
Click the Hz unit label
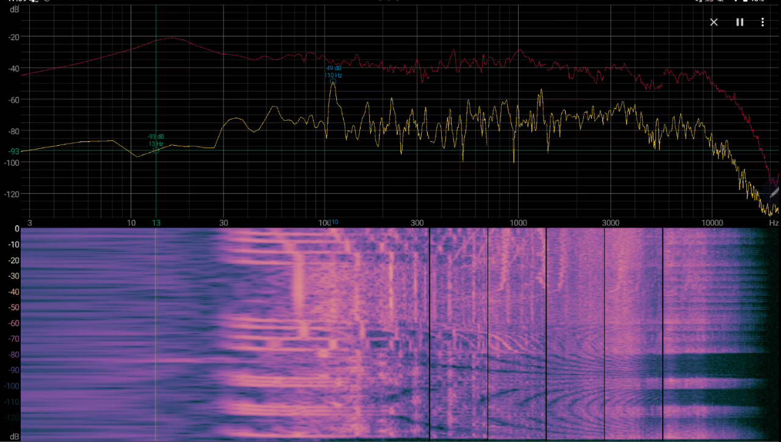click(774, 223)
